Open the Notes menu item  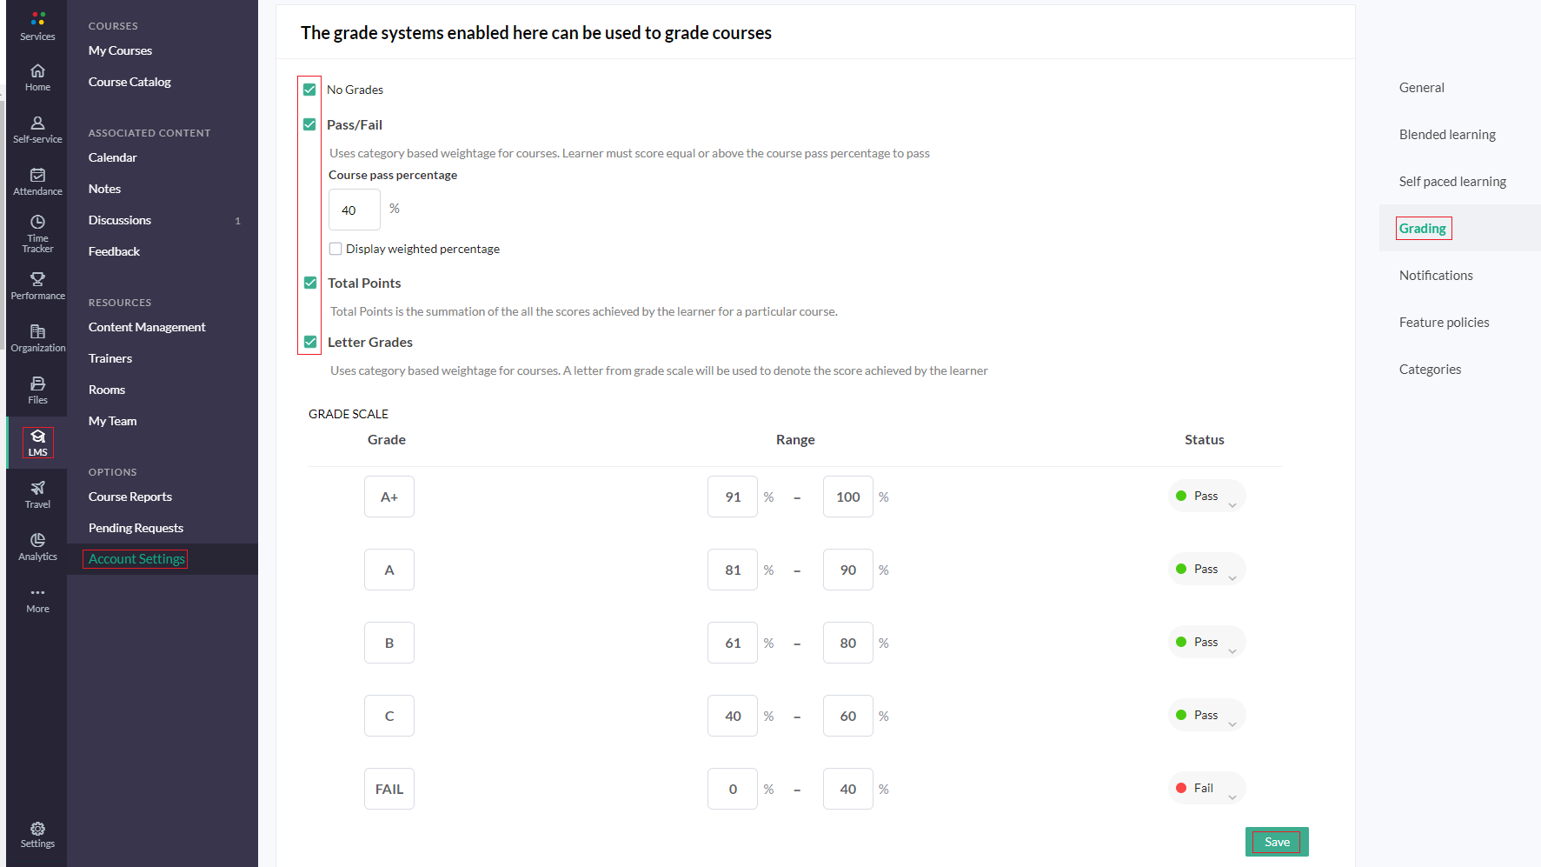[104, 189]
